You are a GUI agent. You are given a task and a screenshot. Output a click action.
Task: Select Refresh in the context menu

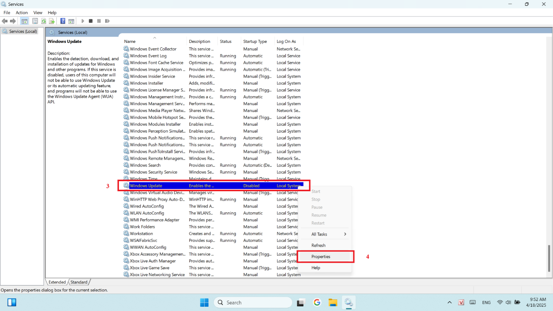(x=318, y=245)
